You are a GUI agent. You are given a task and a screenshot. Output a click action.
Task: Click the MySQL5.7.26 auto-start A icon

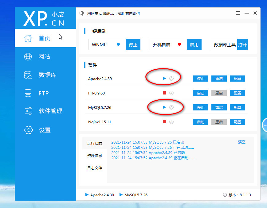[x=171, y=107]
